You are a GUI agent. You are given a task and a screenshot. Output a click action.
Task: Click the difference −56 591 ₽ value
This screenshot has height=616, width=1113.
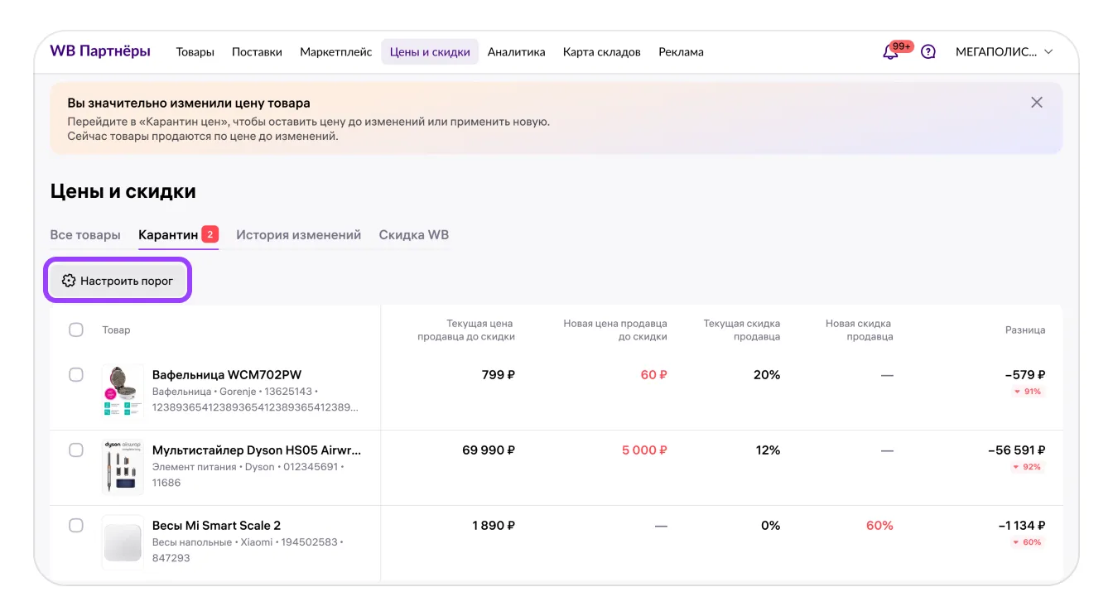(1017, 450)
